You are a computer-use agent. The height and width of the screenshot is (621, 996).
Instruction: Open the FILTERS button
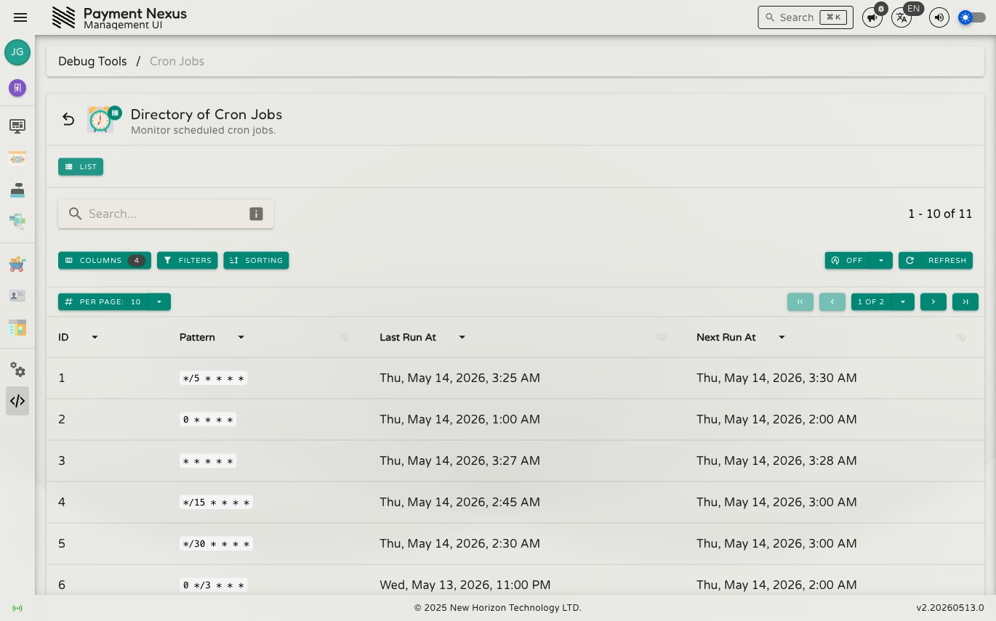point(188,260)
